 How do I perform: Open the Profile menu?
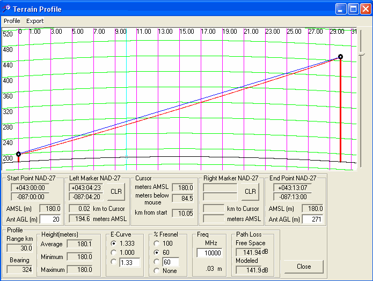click(12, 21)
